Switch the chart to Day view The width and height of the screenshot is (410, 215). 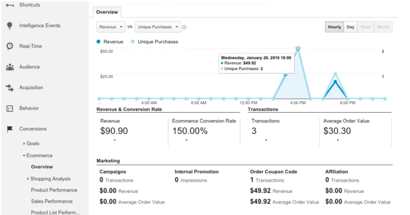[x=350, y=27]
